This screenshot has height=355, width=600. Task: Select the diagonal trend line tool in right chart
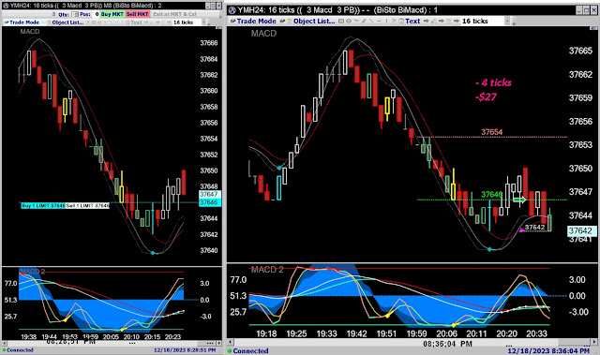[x=371, y=21]
